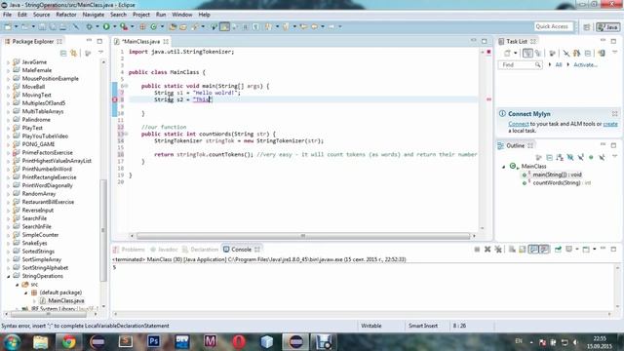Click create link in Mylyn panel
Viewport: 624px width, 351px height.
point(610,124)
